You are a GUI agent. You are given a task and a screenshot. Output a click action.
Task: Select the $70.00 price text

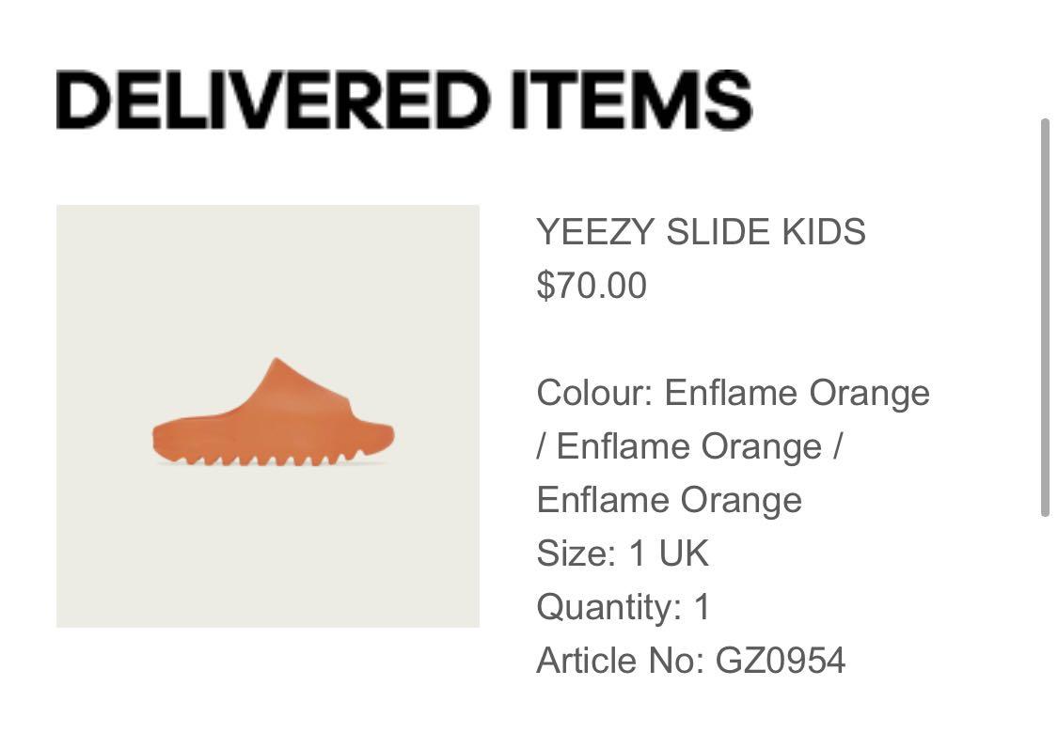592,286
